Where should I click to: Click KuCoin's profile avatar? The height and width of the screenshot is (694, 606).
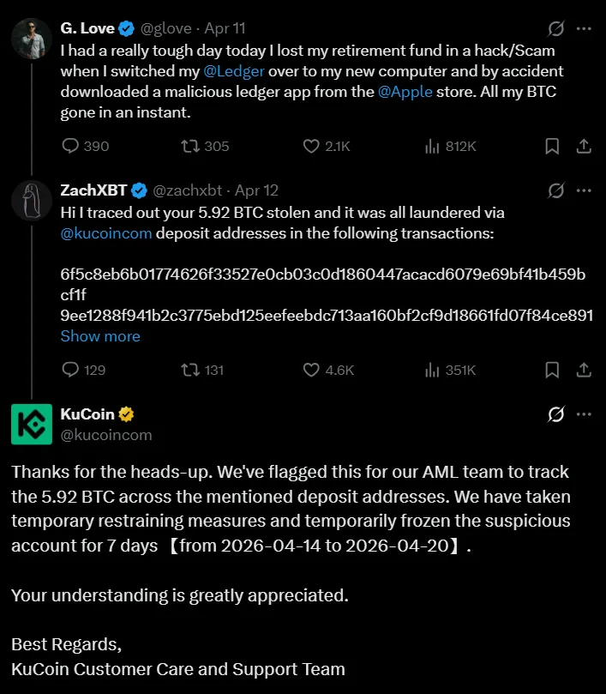tap(32, 423)
